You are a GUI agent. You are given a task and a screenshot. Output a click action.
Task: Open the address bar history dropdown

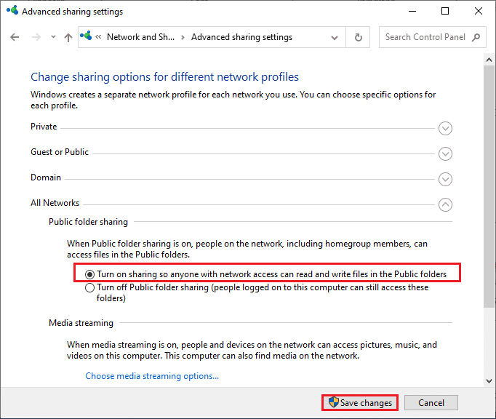pos(335,37)
